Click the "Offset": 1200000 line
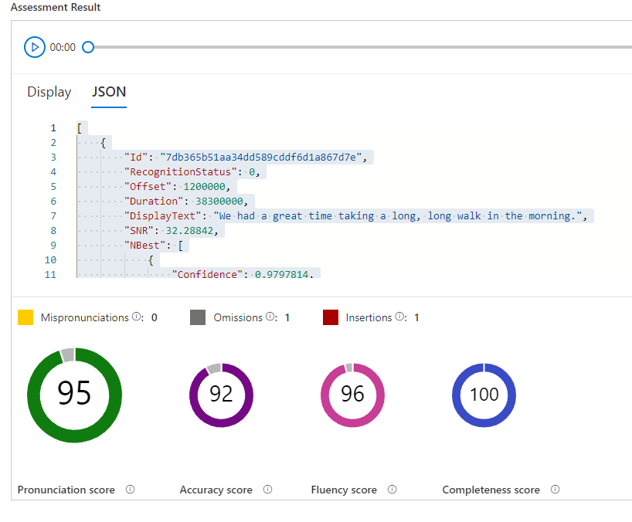The width and height of the screenshot is (632, 522). [177, 187]
